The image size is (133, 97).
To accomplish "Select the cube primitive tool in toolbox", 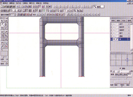I will point(6,39).
